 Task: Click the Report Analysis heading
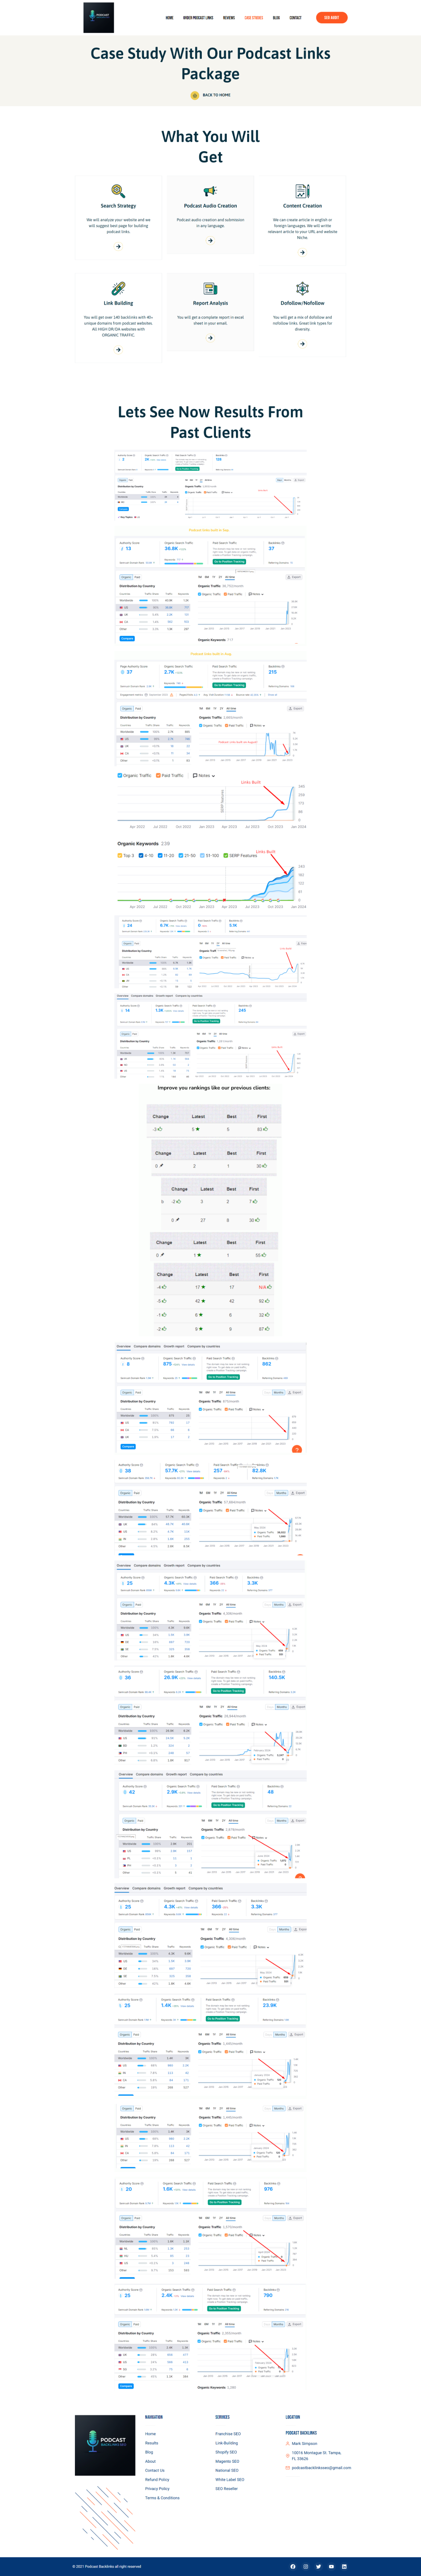[x=210, y=303]
